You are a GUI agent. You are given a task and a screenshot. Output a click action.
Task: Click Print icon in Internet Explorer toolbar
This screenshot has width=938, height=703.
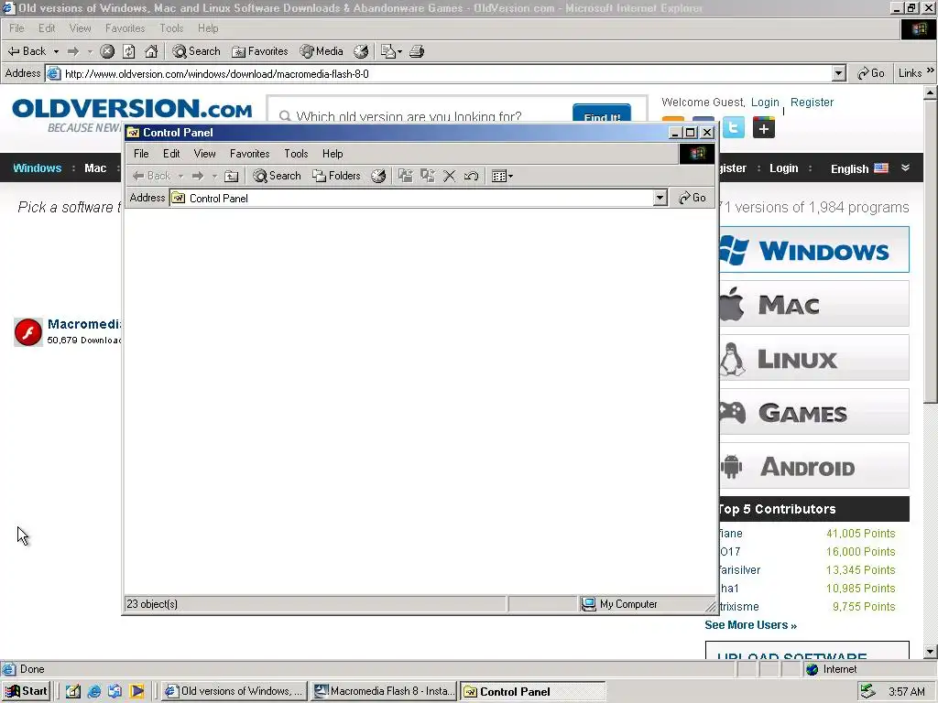click(x=417, y=51)
